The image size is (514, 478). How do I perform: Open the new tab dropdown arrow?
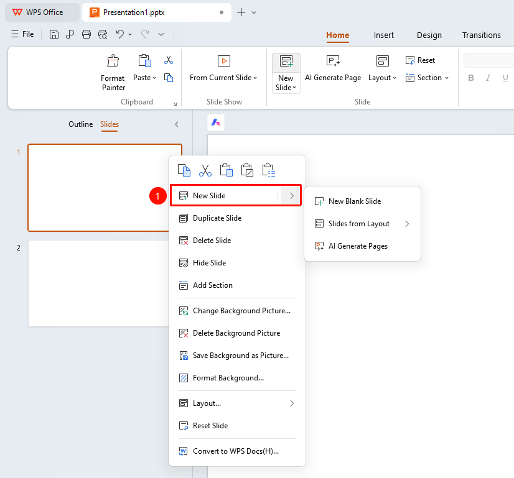pyautogui.click(x=254, y=12)
